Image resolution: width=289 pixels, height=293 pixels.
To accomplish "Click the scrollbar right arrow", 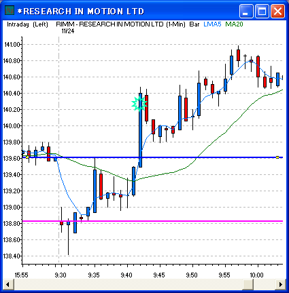I will 281,284.
